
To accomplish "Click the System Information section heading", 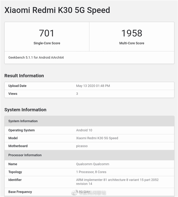I will [x=25, y=110].
